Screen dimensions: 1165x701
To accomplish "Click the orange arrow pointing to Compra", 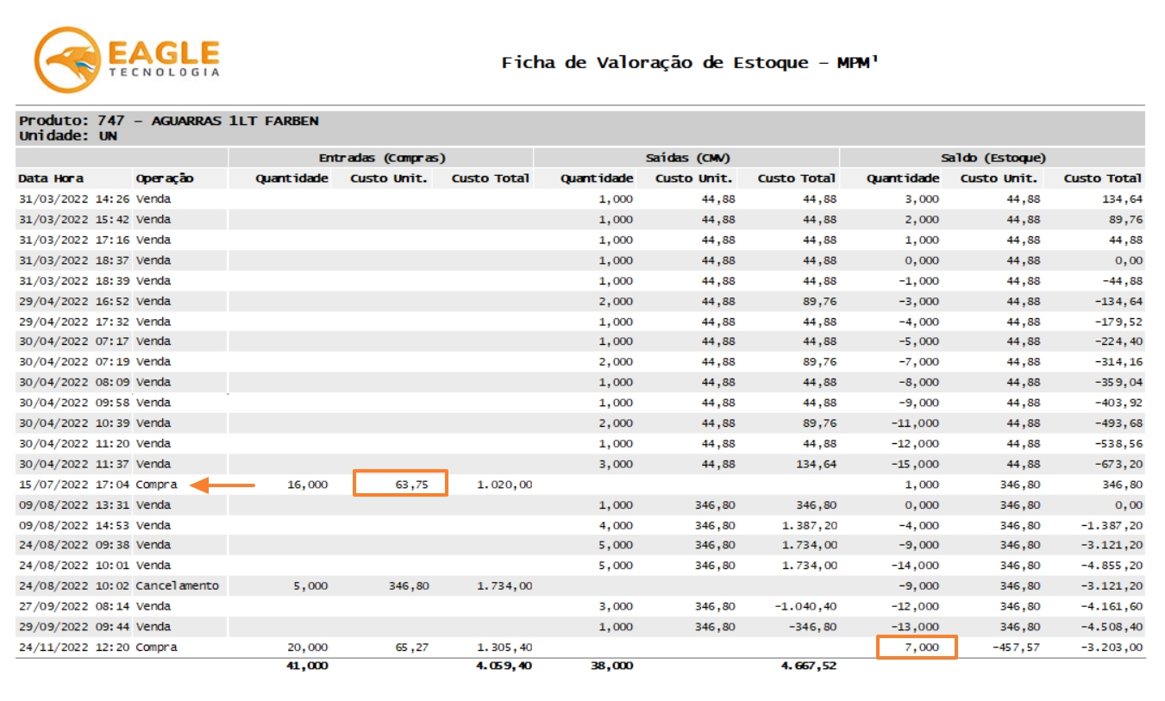I will point(222,485).
